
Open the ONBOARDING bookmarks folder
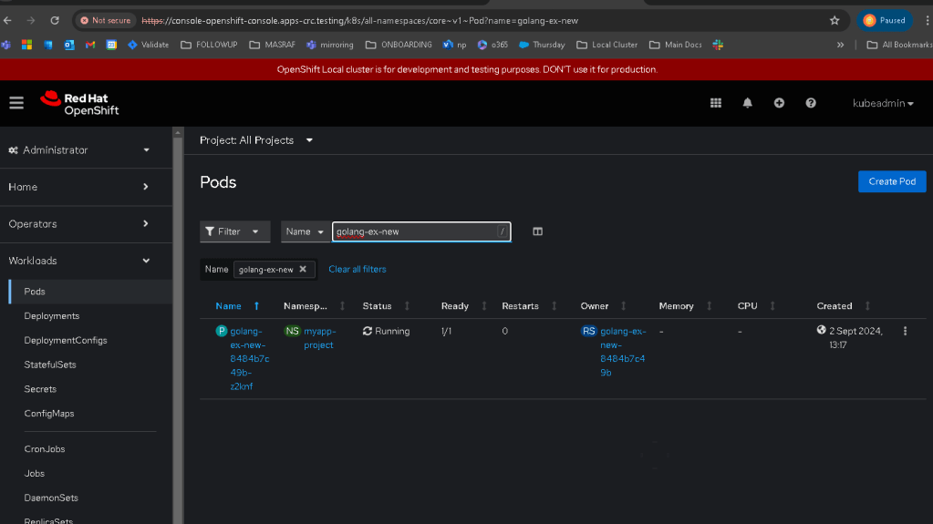point(398,45)
